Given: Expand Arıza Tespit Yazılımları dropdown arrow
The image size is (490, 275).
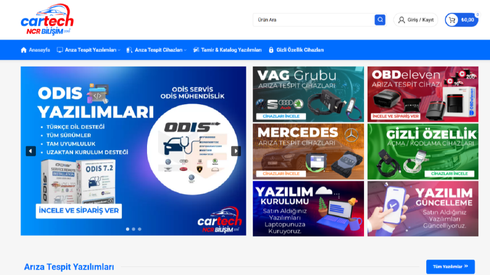Looking at the screenshot, I should click(119, 50).
